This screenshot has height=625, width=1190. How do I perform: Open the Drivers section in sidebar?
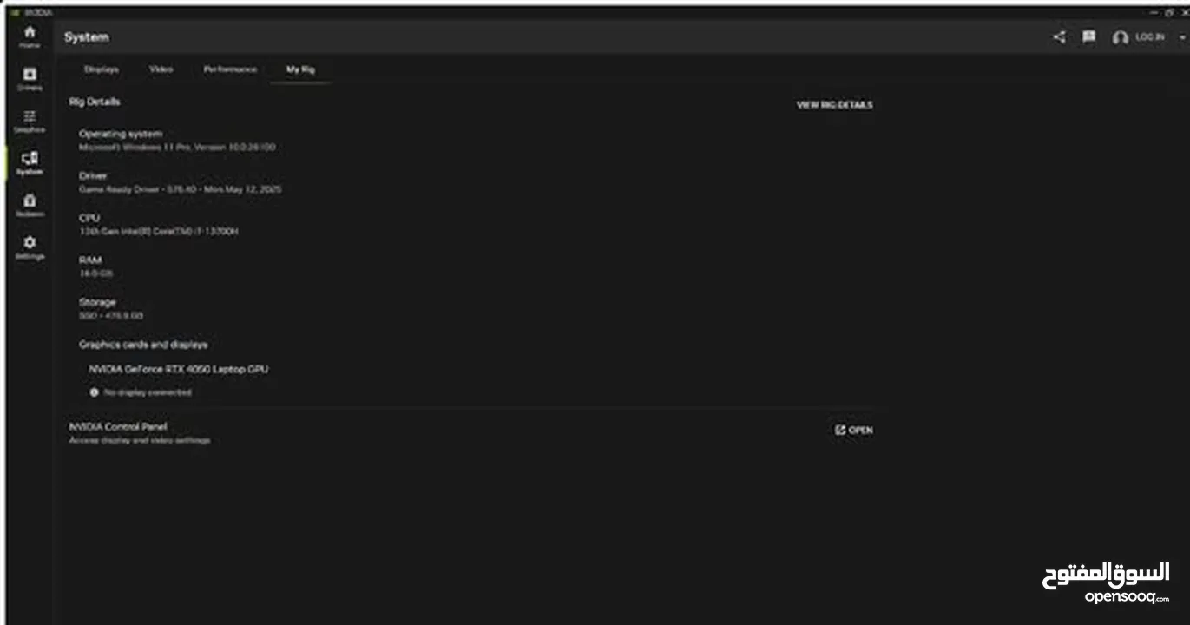click(30, 79)
